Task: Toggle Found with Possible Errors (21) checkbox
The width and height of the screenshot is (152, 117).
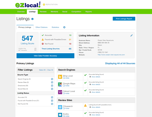Action: coord(52,101)
